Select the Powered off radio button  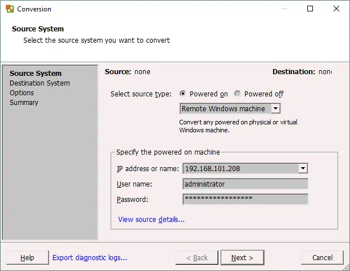(x=238, y=94)
